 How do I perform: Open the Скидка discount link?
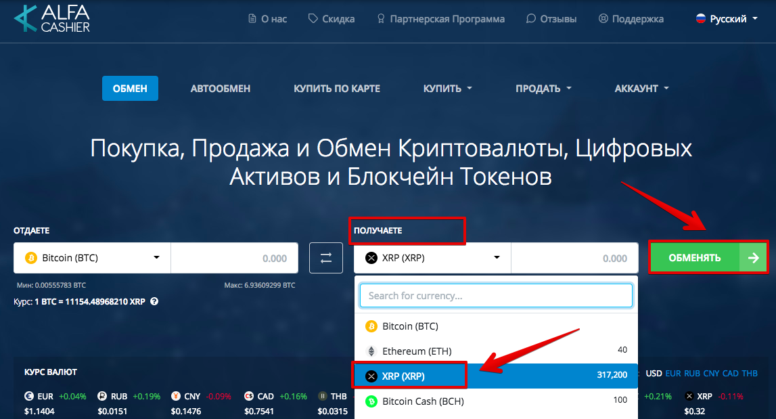331,19
